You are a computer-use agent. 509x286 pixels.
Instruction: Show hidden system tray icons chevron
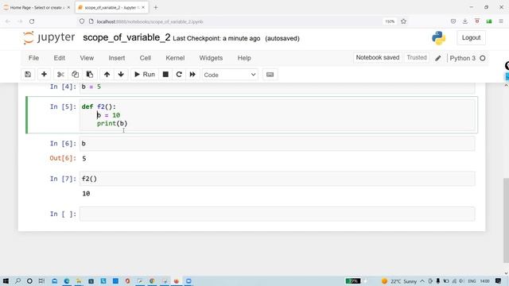click(x=422, y=281)
